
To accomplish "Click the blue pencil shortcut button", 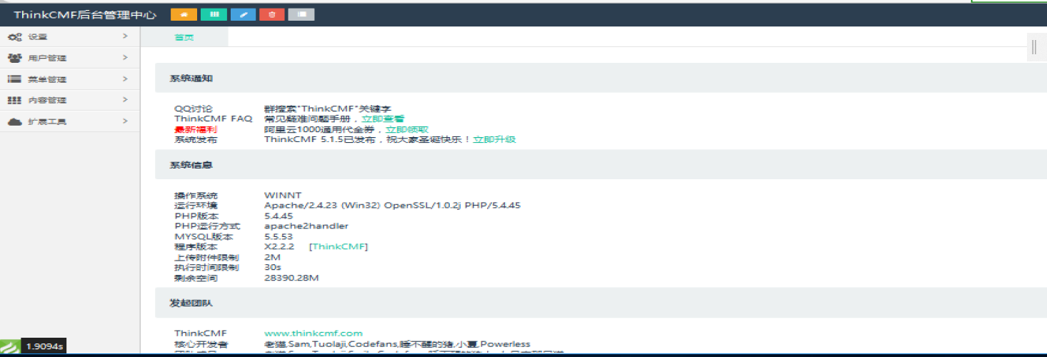I will pos(243,14).
